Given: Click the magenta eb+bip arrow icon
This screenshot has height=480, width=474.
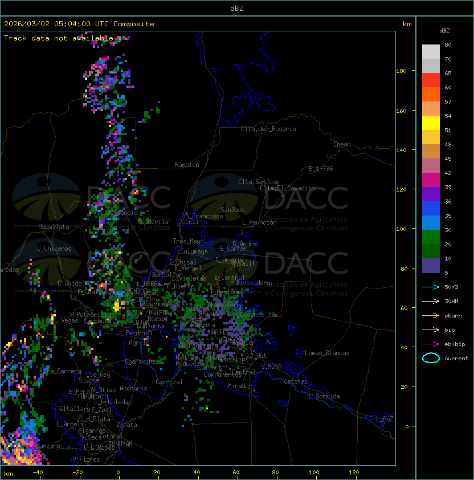Looking at the screenshot, I should tap(431, 344).
